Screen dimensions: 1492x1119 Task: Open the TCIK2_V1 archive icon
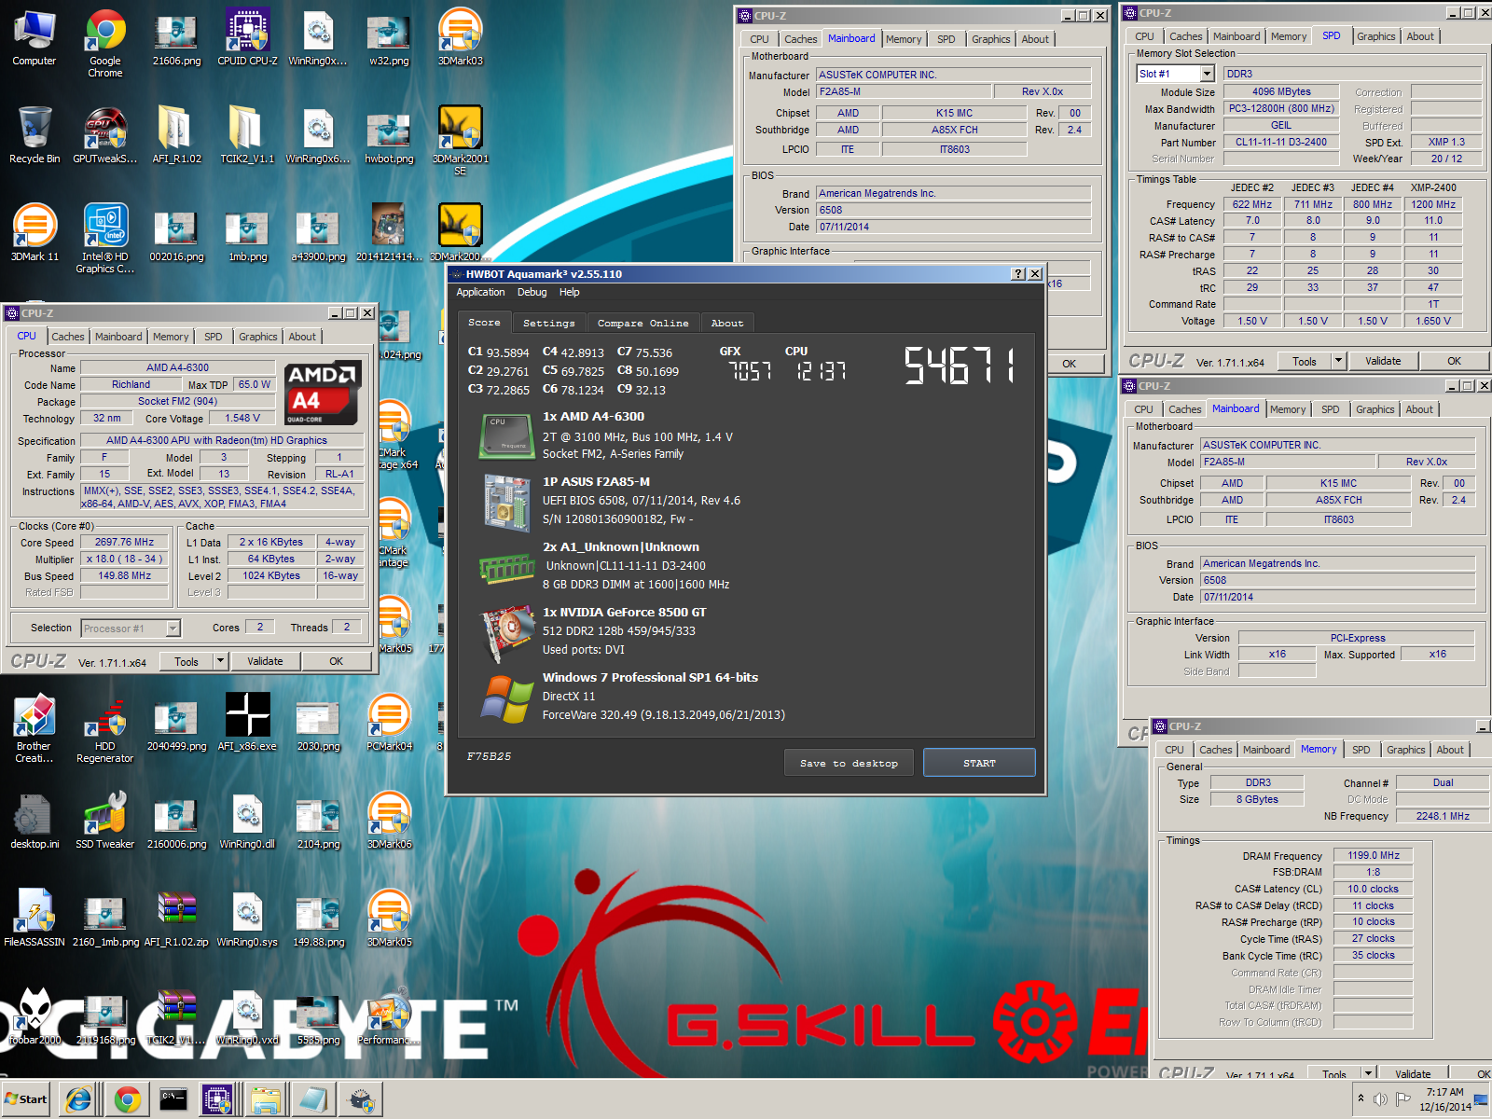[x=176, y=1017]
